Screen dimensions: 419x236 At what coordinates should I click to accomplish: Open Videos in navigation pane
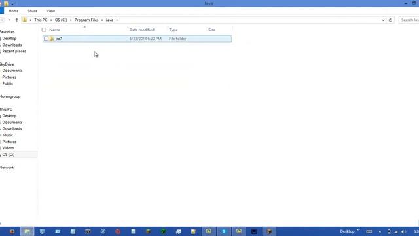(x=8, y=148)
